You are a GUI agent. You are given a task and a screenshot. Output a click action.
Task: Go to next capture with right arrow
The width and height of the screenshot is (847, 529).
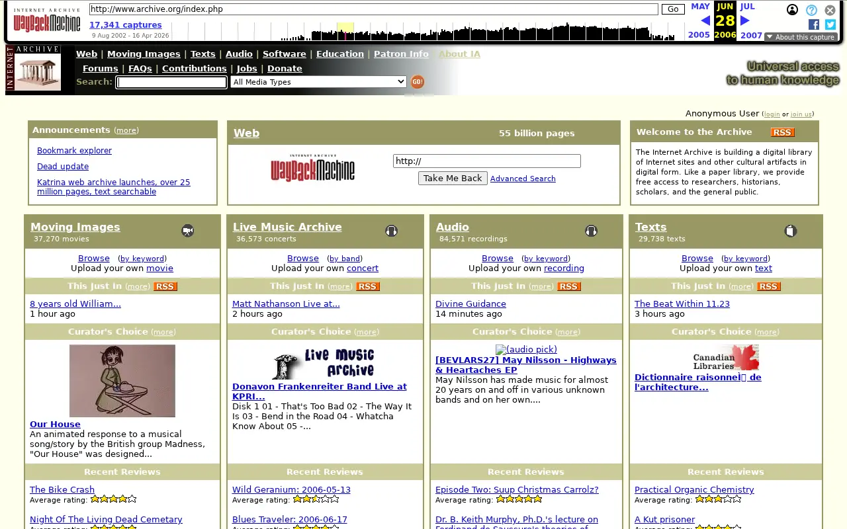[x=745, y=20]
